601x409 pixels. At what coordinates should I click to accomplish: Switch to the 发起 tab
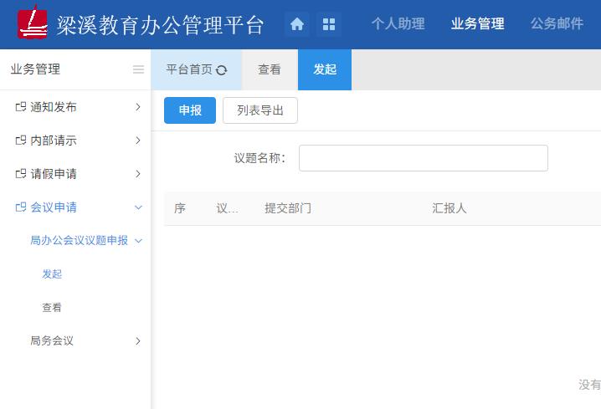[x=325, y=69]
